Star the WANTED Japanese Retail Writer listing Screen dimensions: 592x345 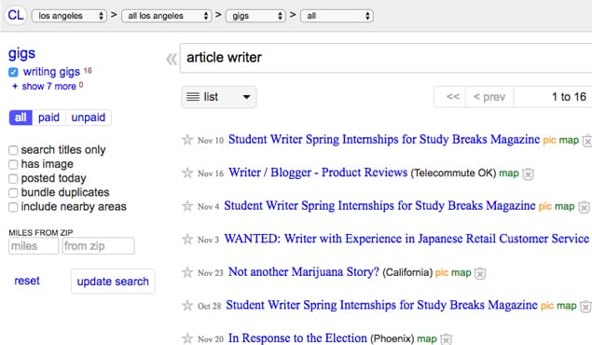coord(187,240)
